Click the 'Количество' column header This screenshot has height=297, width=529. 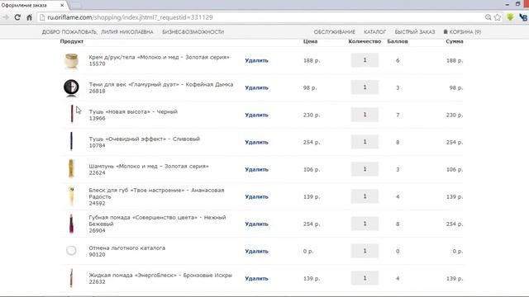coord(365,41)
